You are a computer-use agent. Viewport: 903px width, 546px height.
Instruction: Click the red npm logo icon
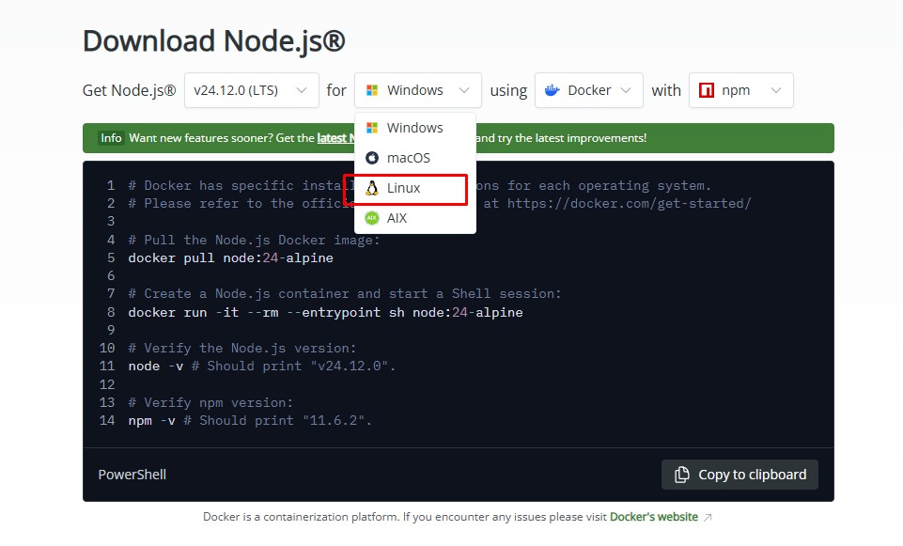click(x=707, y=90)
